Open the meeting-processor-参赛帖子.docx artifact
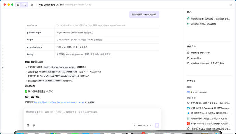The image size is (236, 134). tap(207, 63)
